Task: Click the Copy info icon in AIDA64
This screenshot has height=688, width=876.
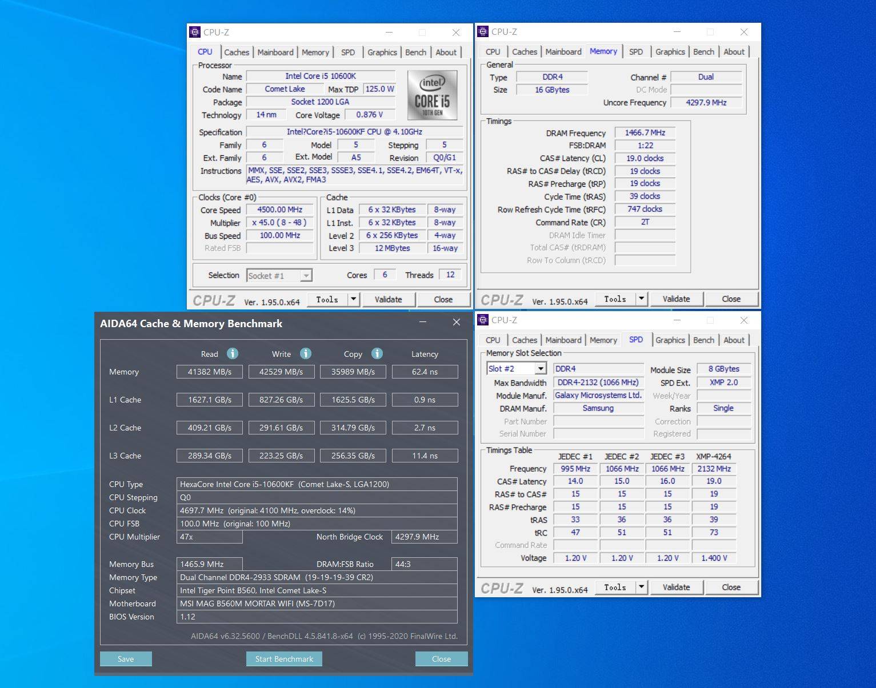Action: [x=377, y=353]
